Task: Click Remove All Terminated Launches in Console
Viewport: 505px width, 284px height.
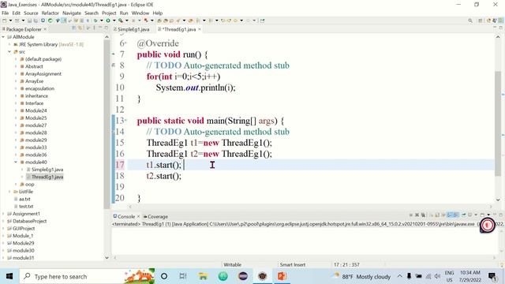Action: point(423,215)
